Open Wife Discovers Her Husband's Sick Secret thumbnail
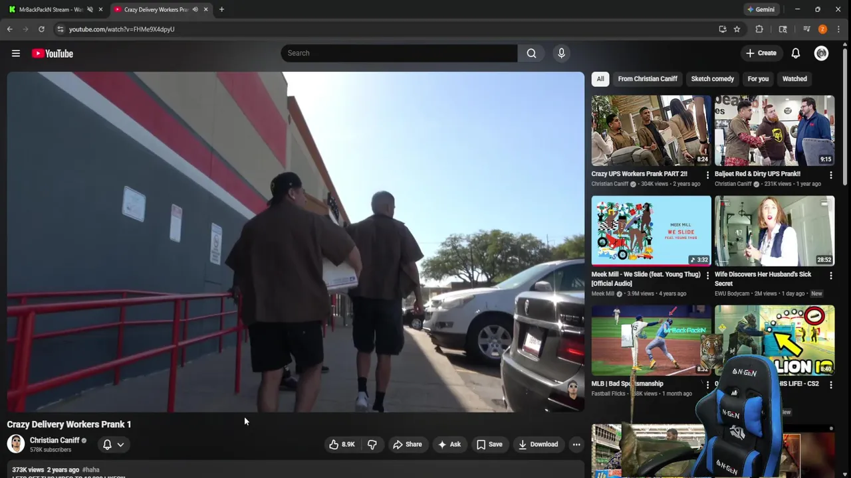 click(x=775, y=230)
